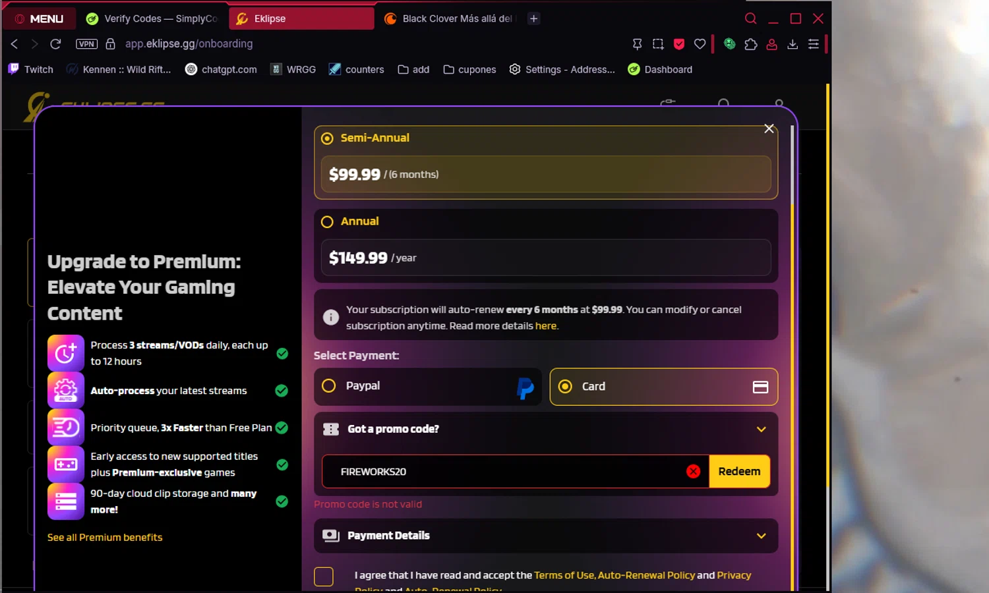Open the Opera GX MENU button
This screenshot has height=593, width=989.
pyautogui.click(x=39, y=18)
